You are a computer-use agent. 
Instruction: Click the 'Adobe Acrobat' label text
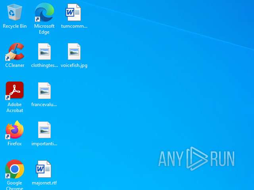[15, 107]
